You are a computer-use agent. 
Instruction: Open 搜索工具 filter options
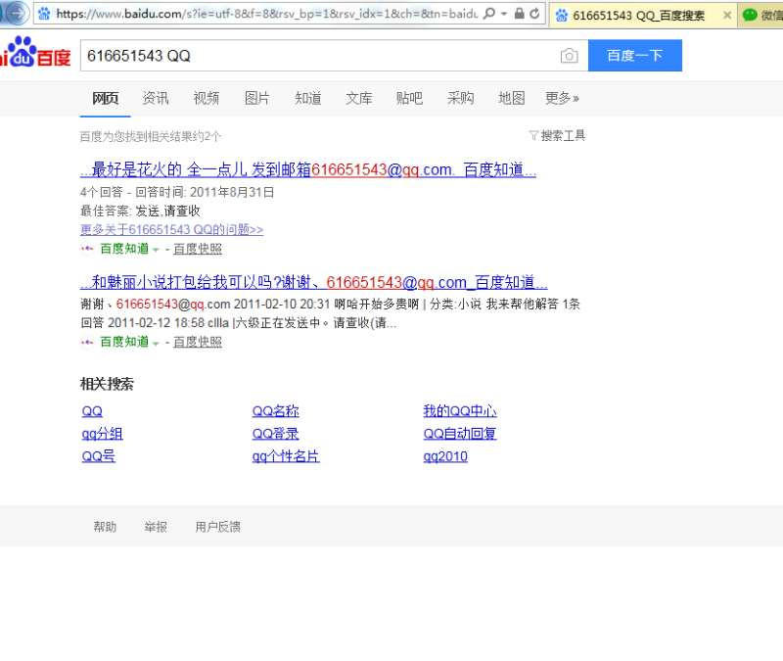pos(557,135)
